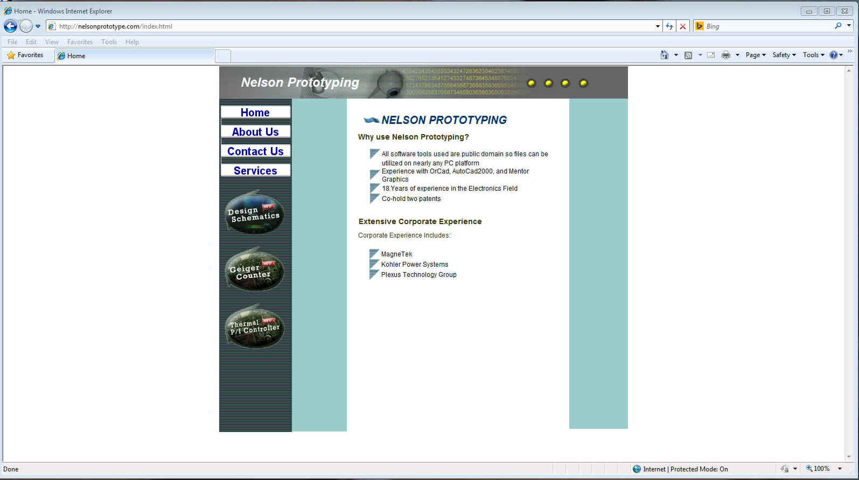Click the Forward navigation arrow
This screenshot has width=859, height=480.
(x=26, y=26)
